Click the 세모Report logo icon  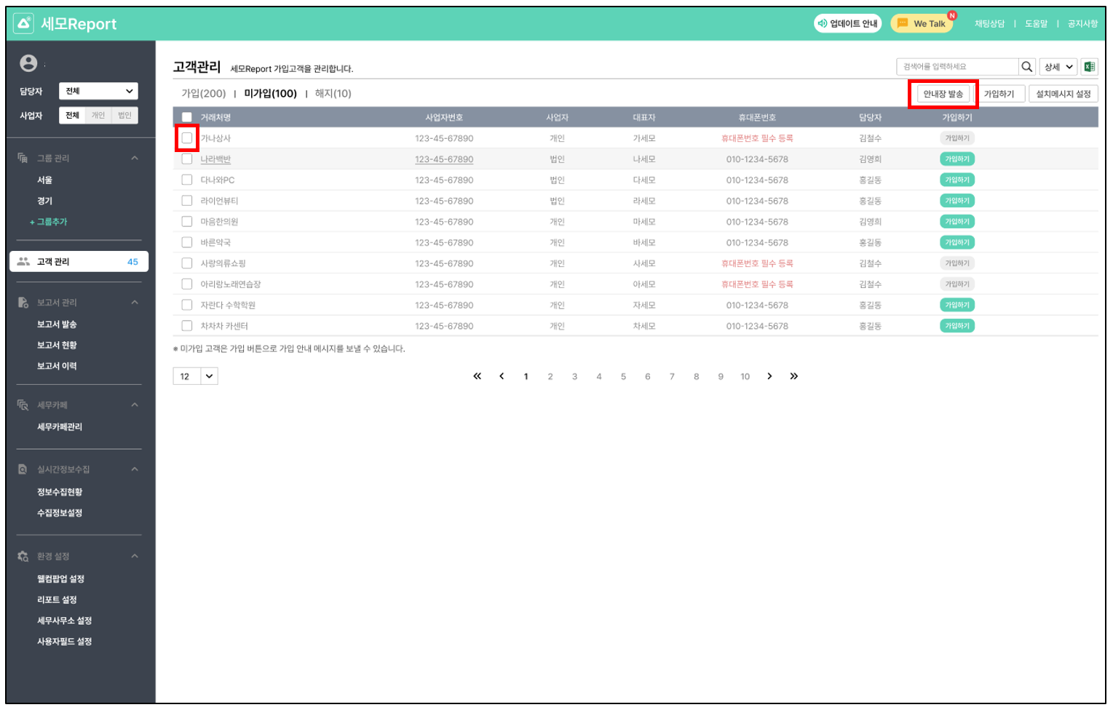(24, 23)
